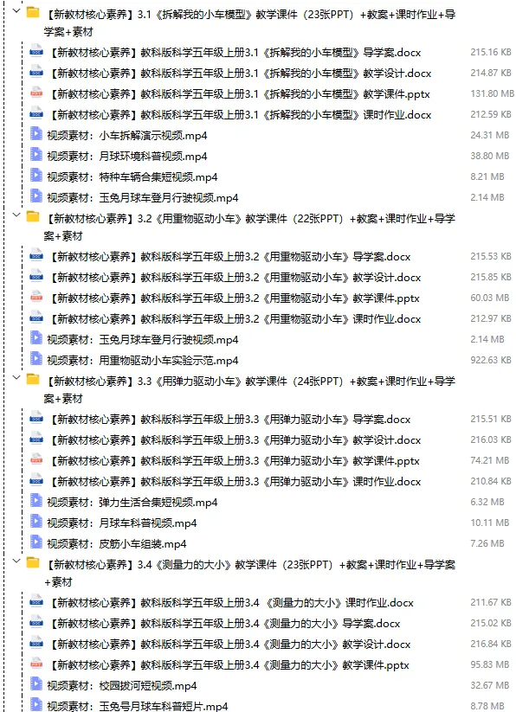The width and height of the screenshot is (516, 712).
Task: Open 3.3 《用弹力驱动小车》 教学设计.docx file name
Action: [234, 439]
